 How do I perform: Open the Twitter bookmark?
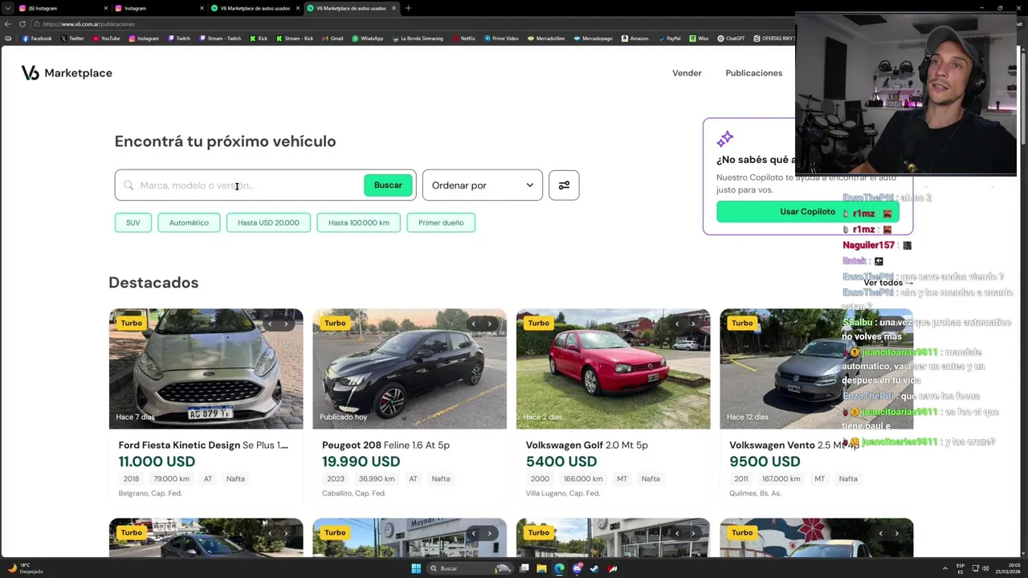(72, 39)
